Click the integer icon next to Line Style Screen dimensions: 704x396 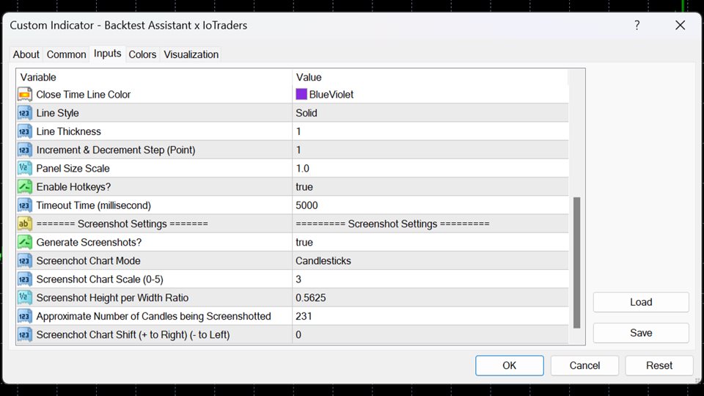[x=25, y=113]
